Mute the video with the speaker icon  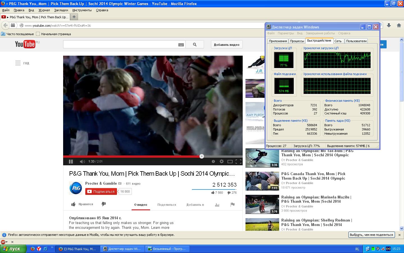pos(82,162)
